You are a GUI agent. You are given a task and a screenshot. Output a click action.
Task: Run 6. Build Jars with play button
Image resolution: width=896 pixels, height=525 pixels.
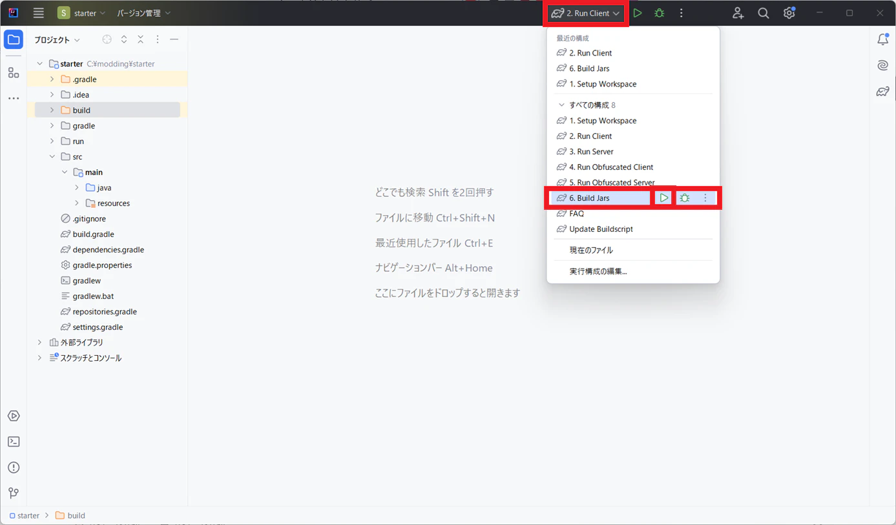pos(663,198)
